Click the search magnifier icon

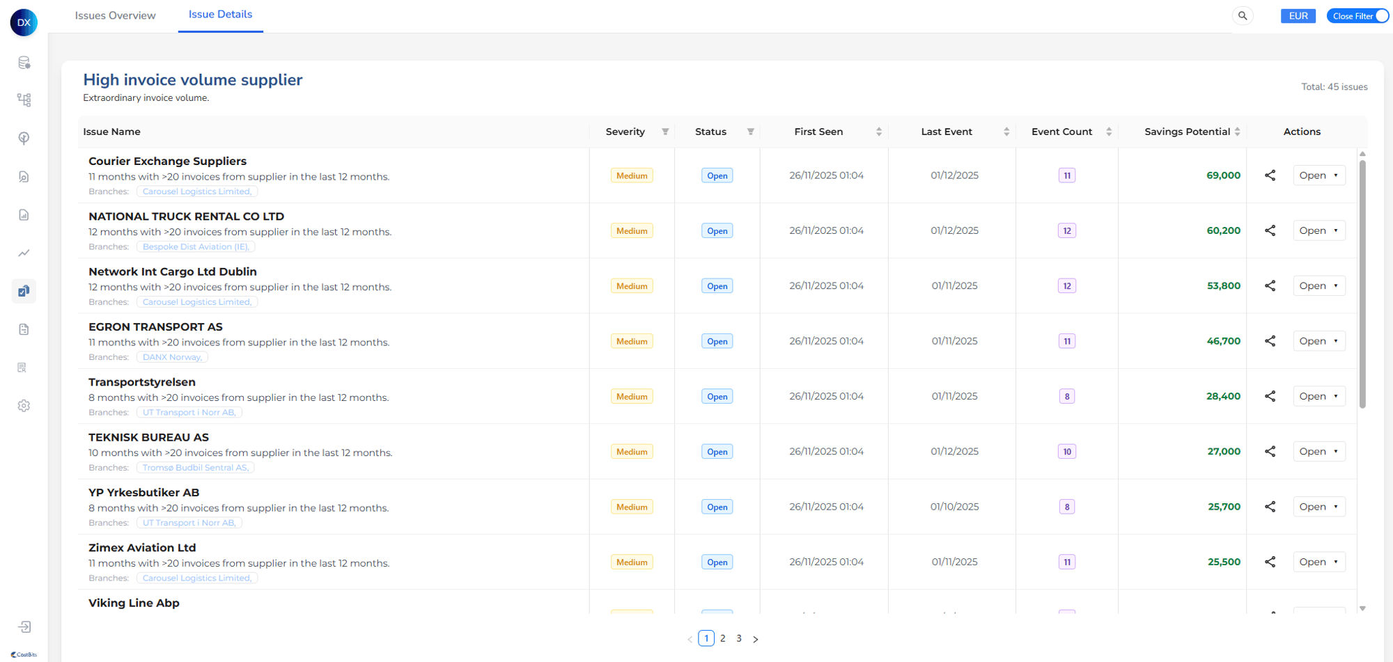tap(1243, 16)
